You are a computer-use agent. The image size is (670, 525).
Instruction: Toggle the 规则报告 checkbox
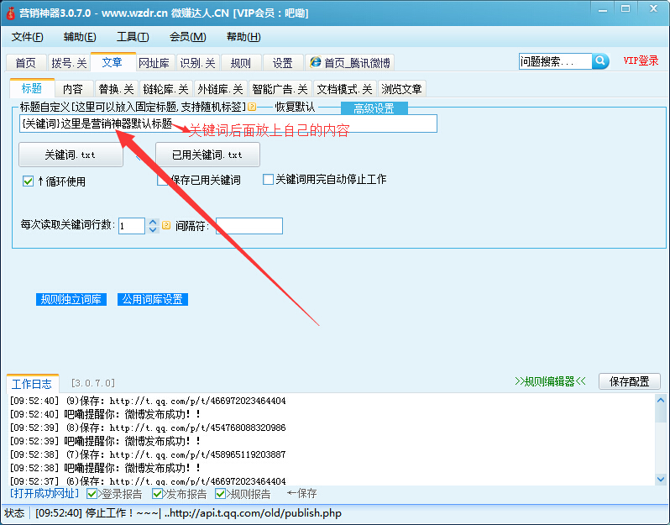click(220, 494)
